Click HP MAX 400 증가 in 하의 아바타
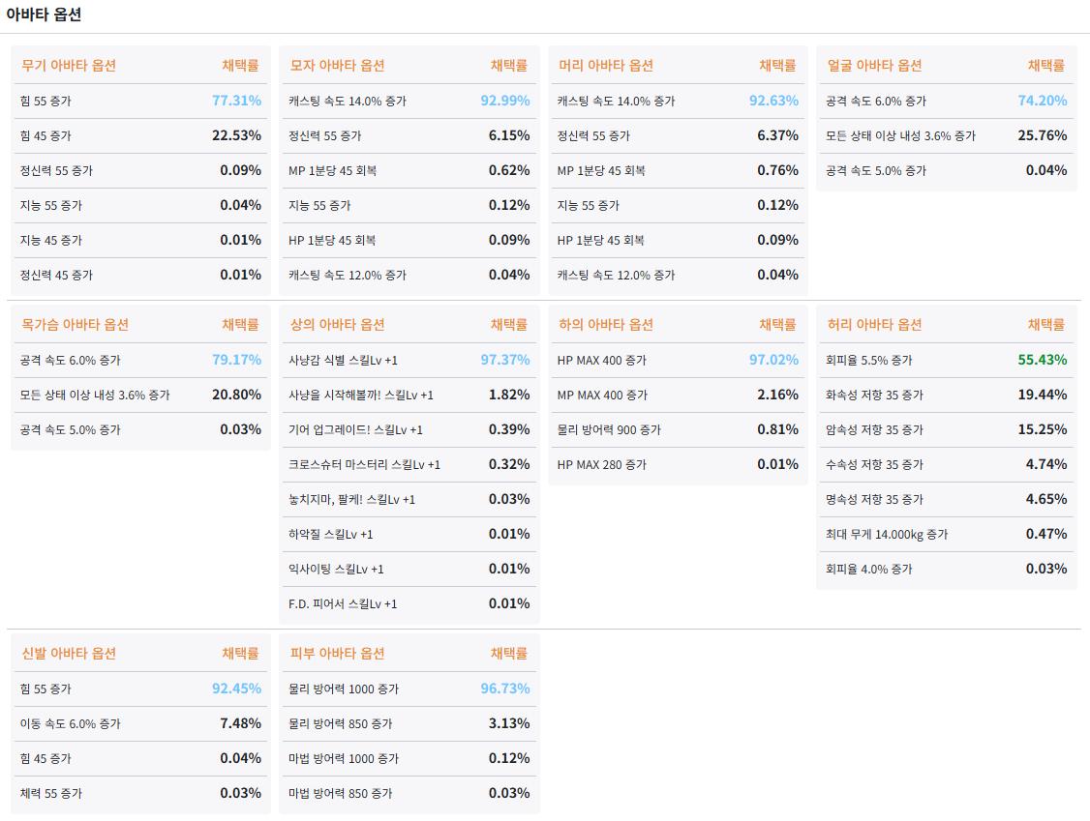1090x821 pixels. pyautogui.click(x=602, y=360)
